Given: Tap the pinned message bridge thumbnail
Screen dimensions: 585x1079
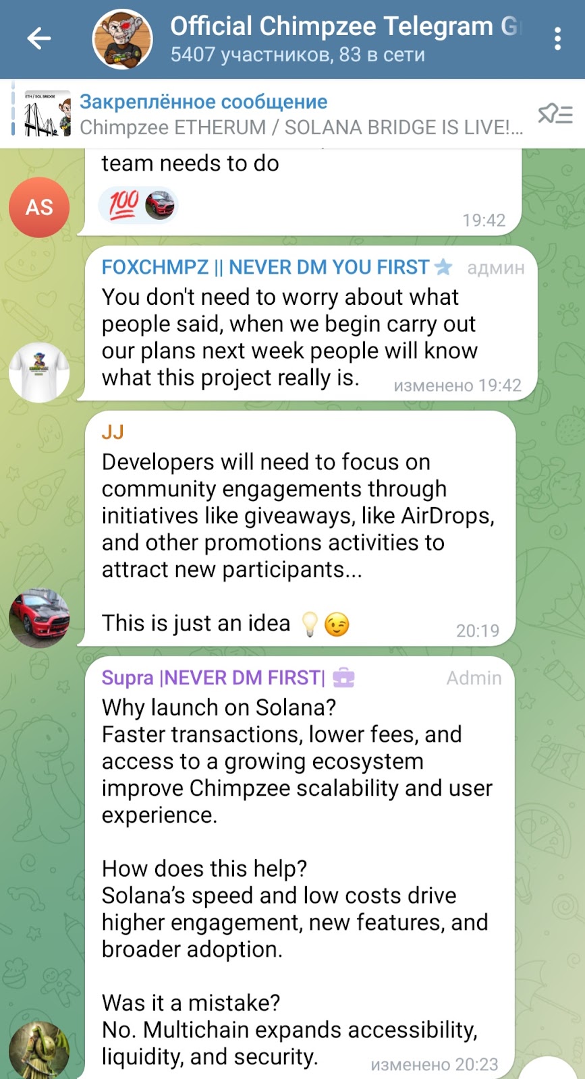Looking at the screenshot, I should (47, 113).
